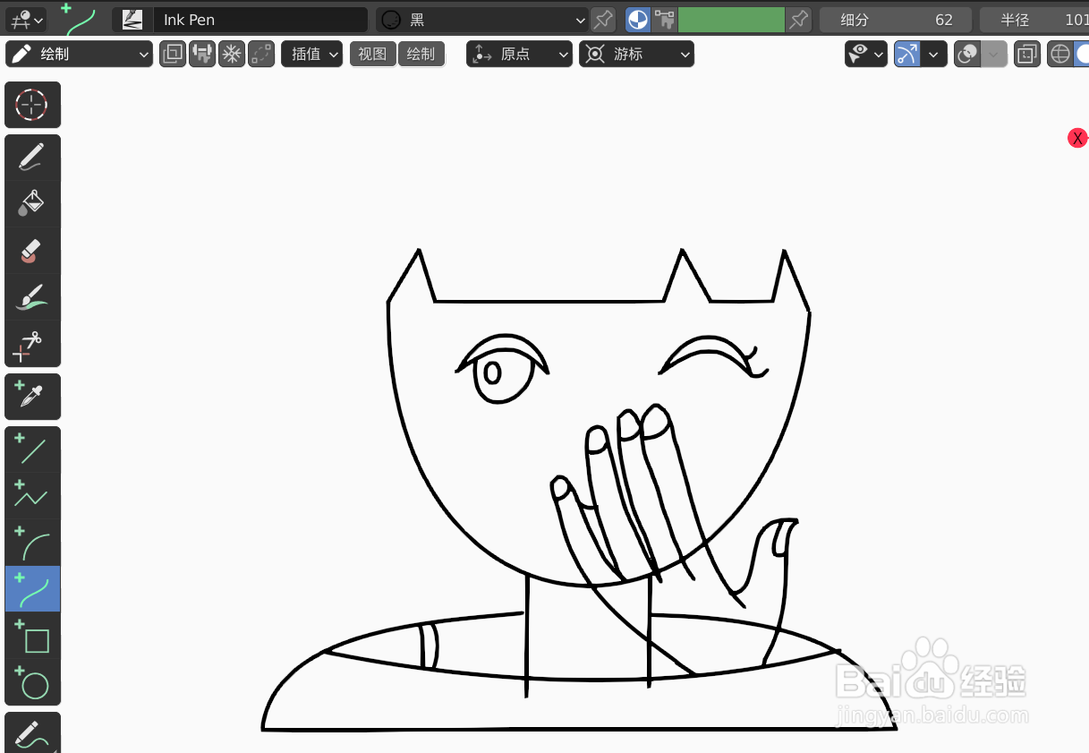Click the active curve tool icon in header
1089x753 pixels.
coord(80,18)
